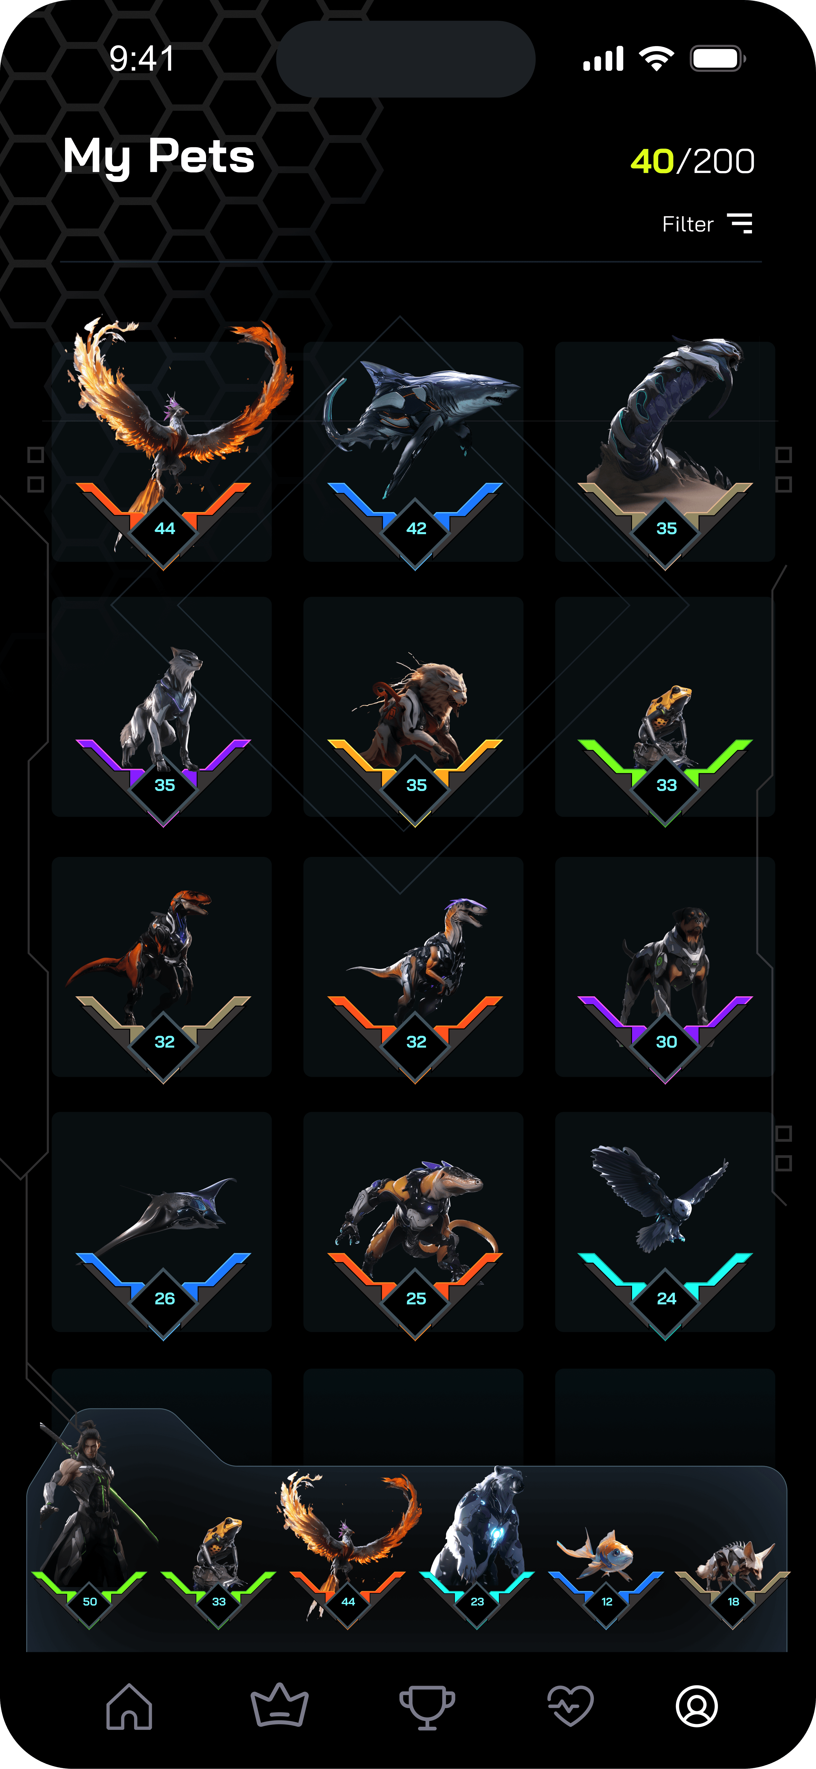
Task: Open the manta ray pet level 26
Action: pyautogui.click(x=162, y=1222)
